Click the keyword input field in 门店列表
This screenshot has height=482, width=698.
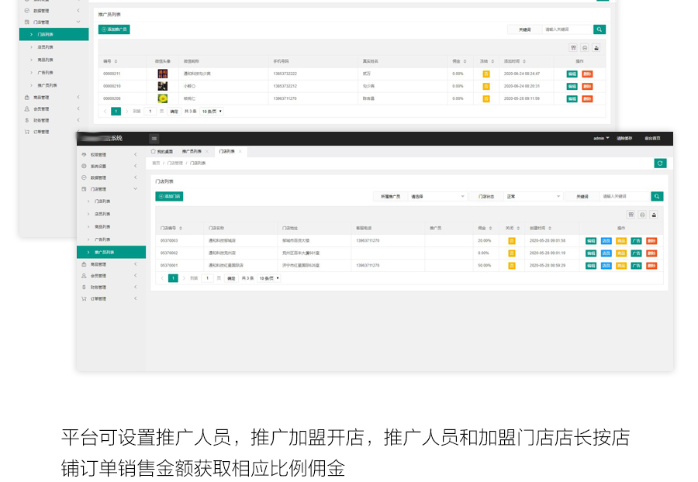pyautogui.click(x=624, y=197)
